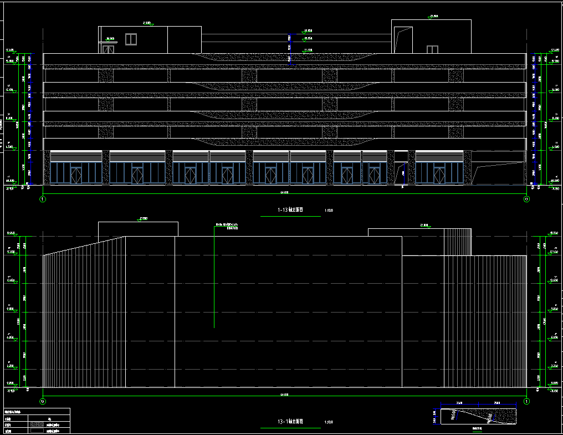
Task: Click the 1:100 scale beside the lower title
Action: click(x=329, y=423)
